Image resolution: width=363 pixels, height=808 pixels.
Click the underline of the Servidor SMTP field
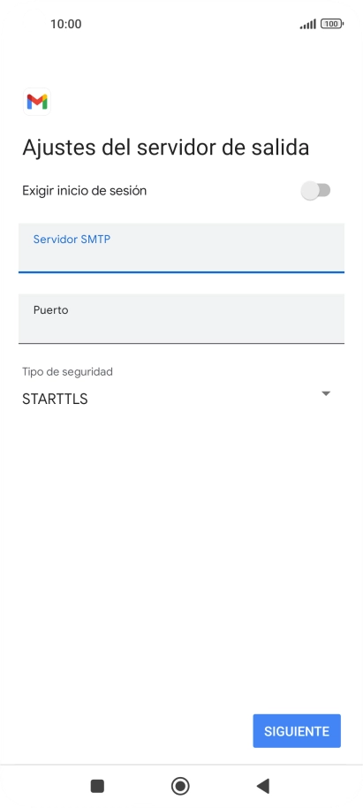tap(181, 271)
